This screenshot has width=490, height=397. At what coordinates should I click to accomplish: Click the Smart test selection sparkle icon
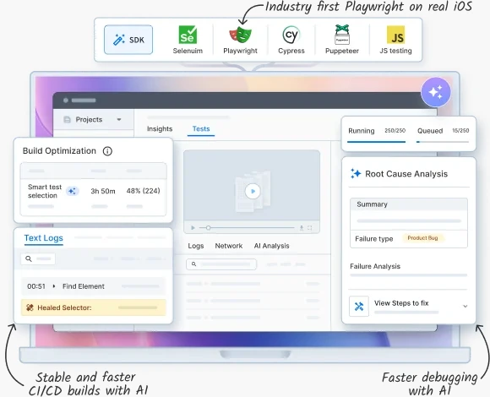point(72,191)
